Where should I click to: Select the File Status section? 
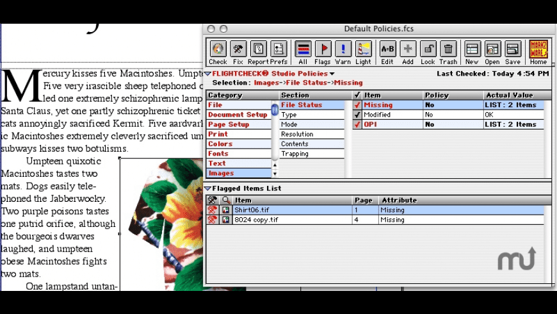click(x=312, y=105)
